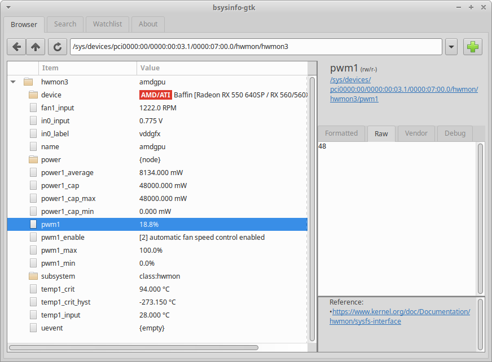Image resolution: width=492 pixels, height=362 pixels.
Task: Click file icon next to power1_cap_min
Action: (x=33, y=211)
